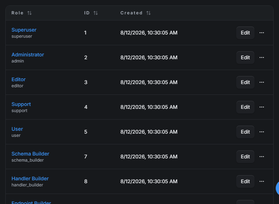This screenshot has width=279, height=204.
Task: Sort the table by Role column
Action: click(x=29, y=13)
